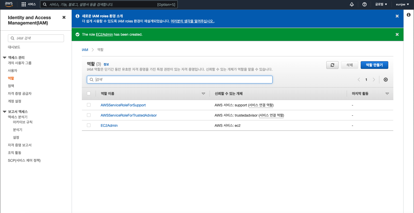Sort by 마지막 활동 column arrow
This screenshot has height=213, width=414.
click(x=387, y=94)
